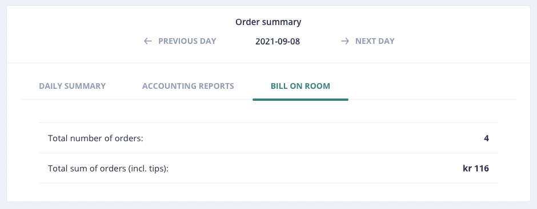The height and width of the screenshot is (209, 537).
Task: Click the green underline below Bill on Room
Action: click(x=300, y=100)
